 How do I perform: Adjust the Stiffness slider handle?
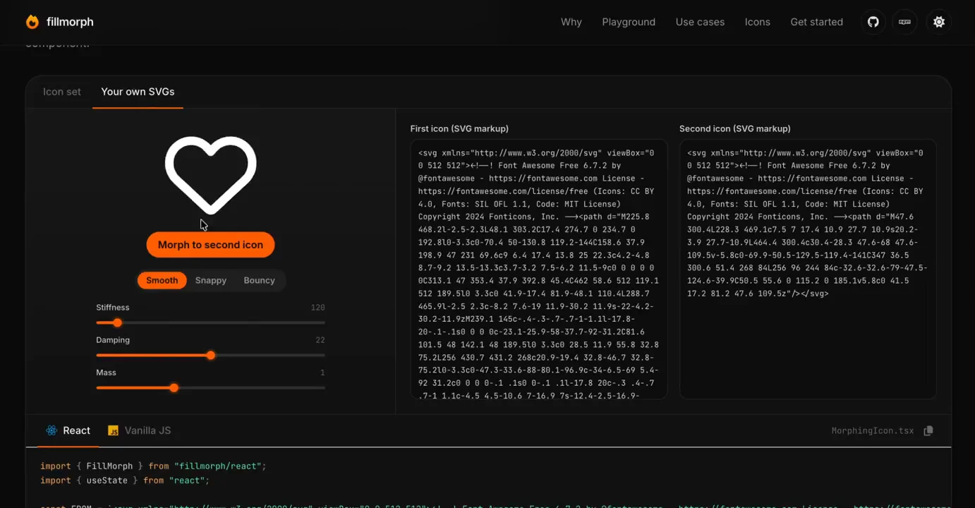coord(118,323)
